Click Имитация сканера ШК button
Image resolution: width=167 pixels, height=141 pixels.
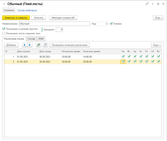pos(63,18)
